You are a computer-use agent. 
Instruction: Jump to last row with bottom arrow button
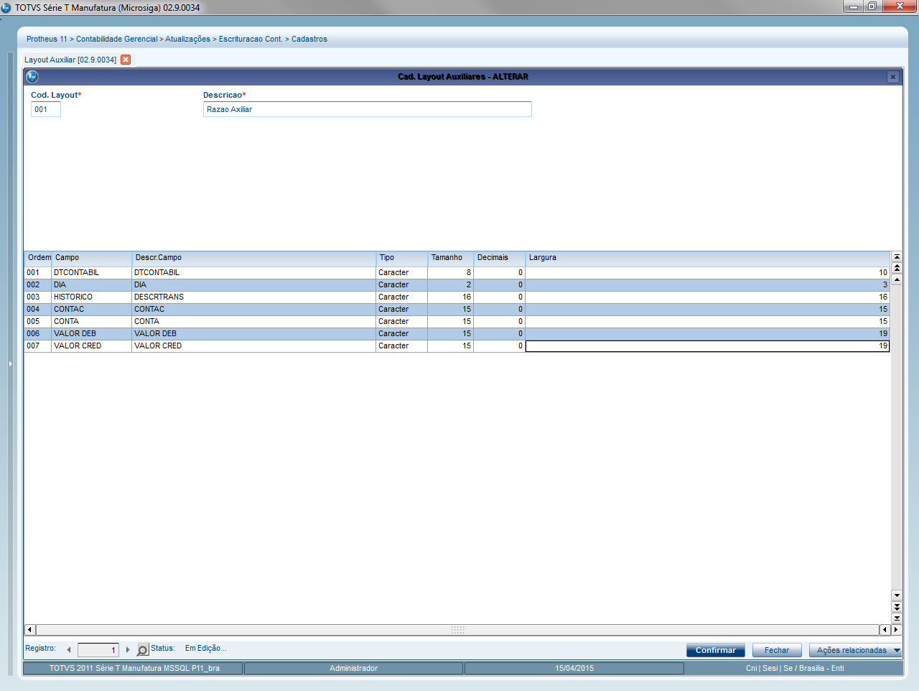coord(897,618)
